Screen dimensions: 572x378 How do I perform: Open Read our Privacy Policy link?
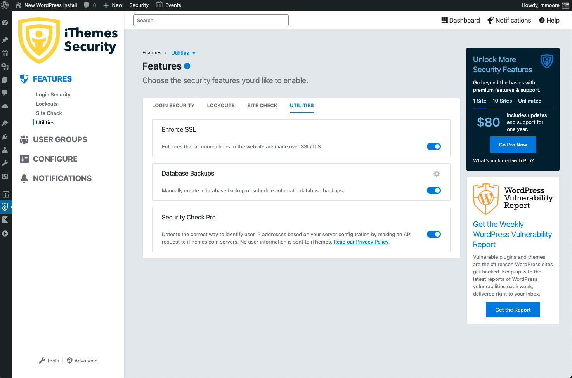click(361, 242)
